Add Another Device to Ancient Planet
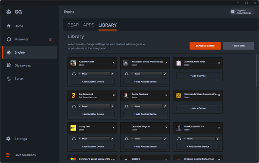 pyautogui.click(x=93, y=81)
